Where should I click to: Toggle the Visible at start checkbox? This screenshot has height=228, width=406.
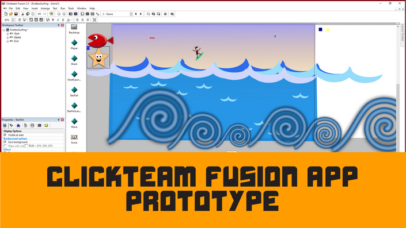(5, 135)
